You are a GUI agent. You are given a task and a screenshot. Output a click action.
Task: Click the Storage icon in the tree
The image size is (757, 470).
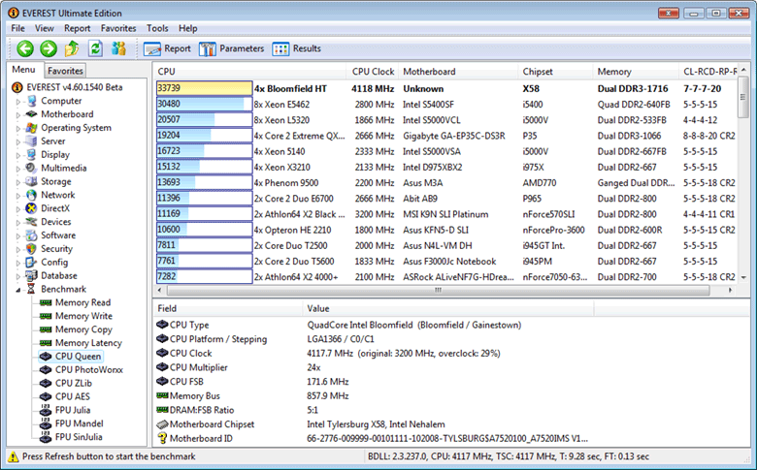click(x=32, y=182)
